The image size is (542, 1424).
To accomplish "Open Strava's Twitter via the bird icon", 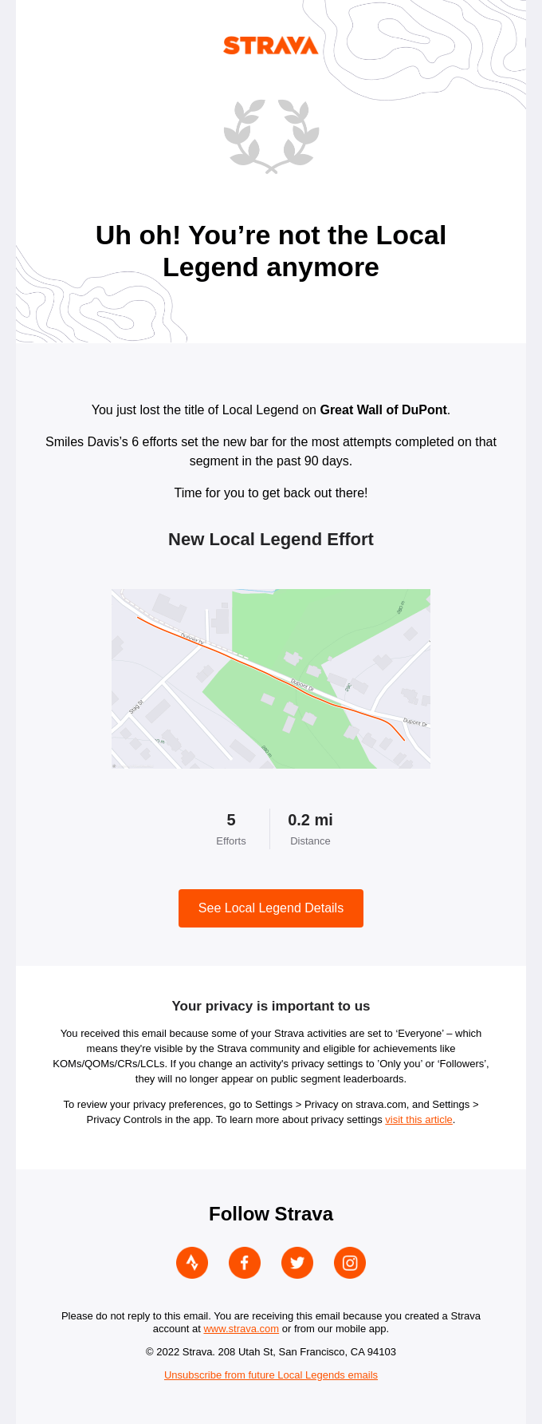I will pyautogui.click(x=297, y=1263).
